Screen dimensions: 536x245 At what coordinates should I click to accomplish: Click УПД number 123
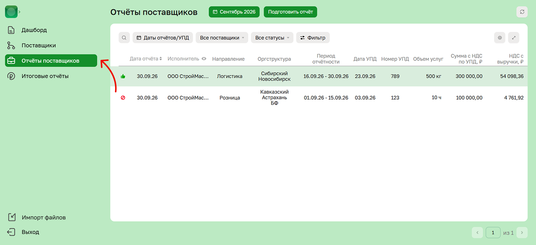(395, 98)
